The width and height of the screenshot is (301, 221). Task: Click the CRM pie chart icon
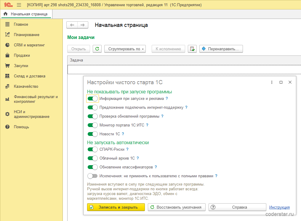click(x=7, y=45)
